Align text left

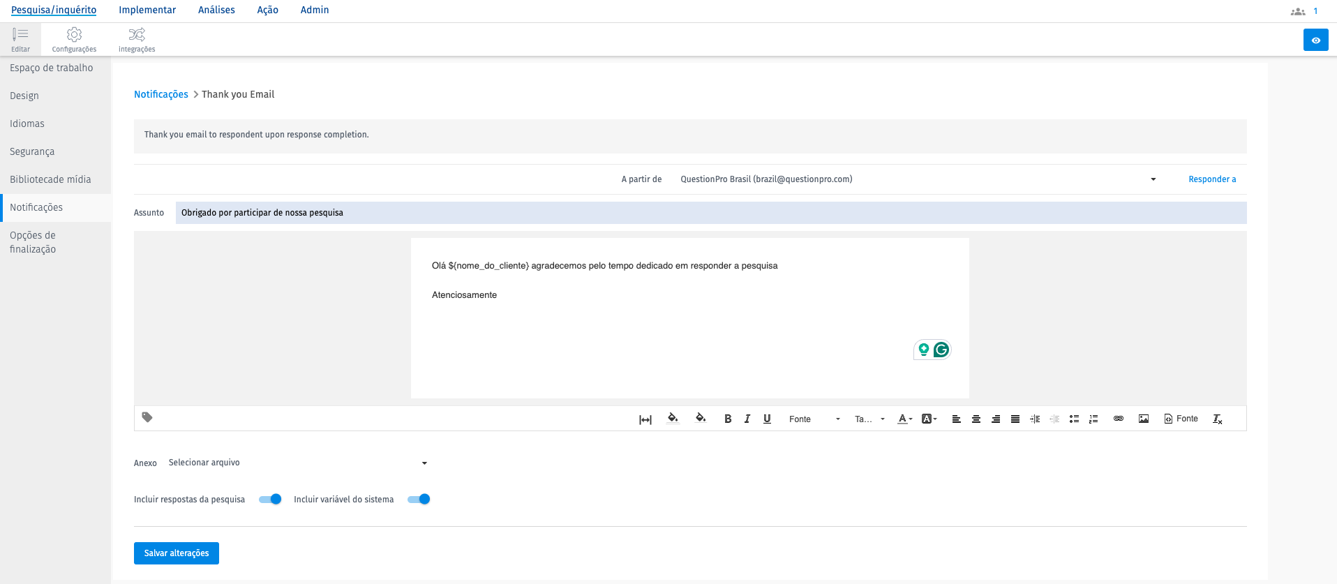957,419
